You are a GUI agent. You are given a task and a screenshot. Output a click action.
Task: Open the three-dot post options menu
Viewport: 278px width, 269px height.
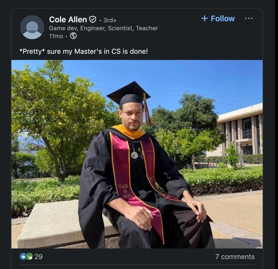click(x=249, y=18)
